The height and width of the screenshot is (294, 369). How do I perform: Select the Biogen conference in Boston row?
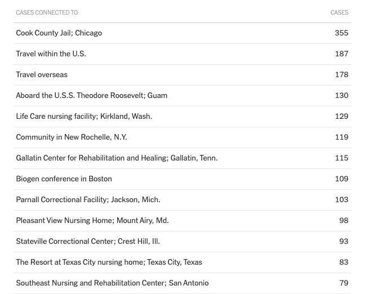[x=183, y=179]
